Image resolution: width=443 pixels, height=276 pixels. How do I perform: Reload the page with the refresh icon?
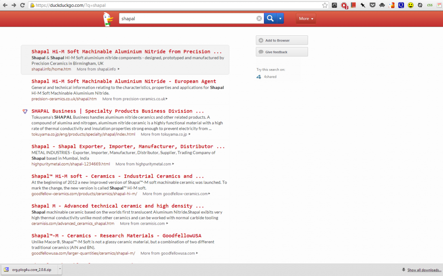point(22,5)
